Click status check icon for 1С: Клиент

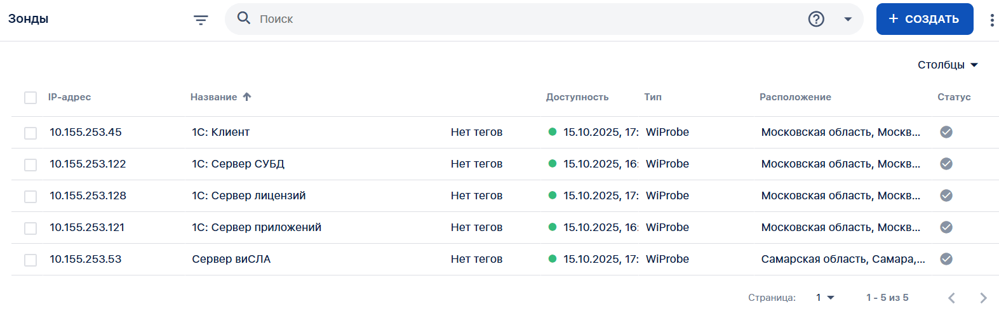pos(946,132)
